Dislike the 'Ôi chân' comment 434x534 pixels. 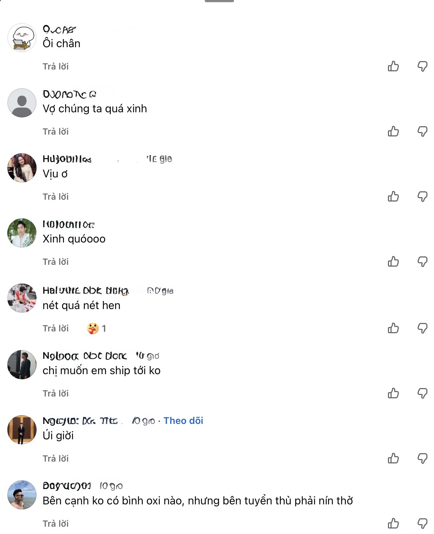tap(422, 66)
